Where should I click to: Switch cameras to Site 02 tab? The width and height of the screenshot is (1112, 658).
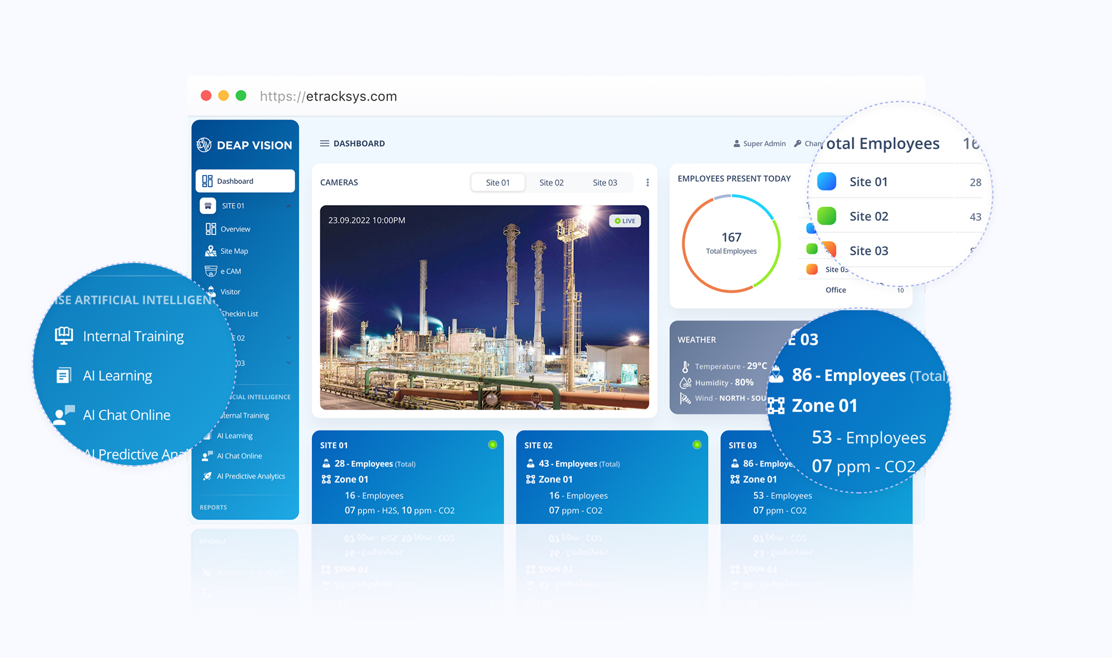(551, 182)
